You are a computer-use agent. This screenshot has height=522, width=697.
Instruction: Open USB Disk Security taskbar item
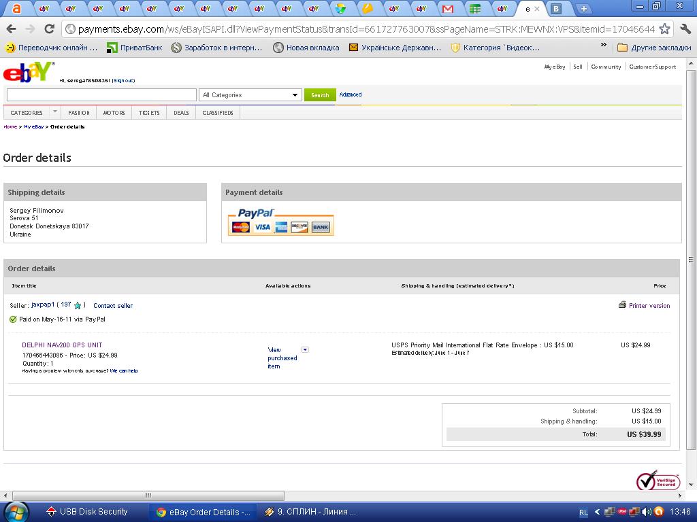tap(87, 512)
